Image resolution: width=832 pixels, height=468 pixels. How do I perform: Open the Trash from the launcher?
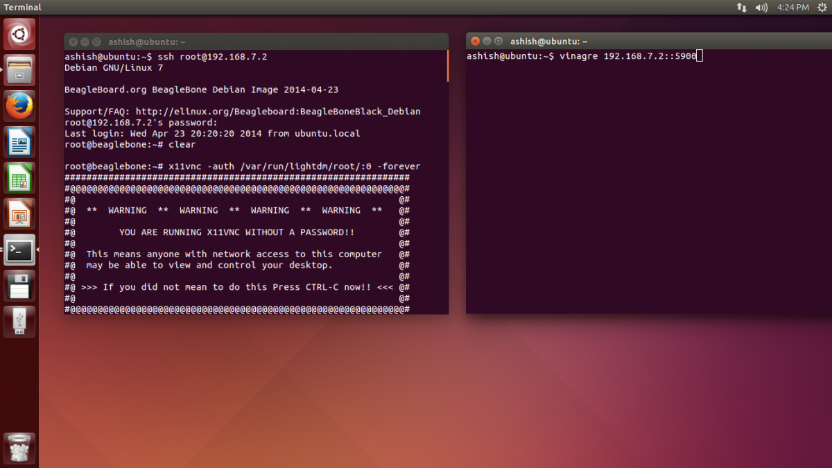point(19,448)
